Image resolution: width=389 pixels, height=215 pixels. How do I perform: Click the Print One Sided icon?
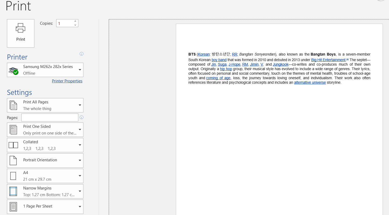pos(13,130)
